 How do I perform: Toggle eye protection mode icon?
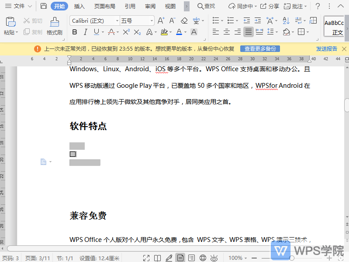[214, 258]
